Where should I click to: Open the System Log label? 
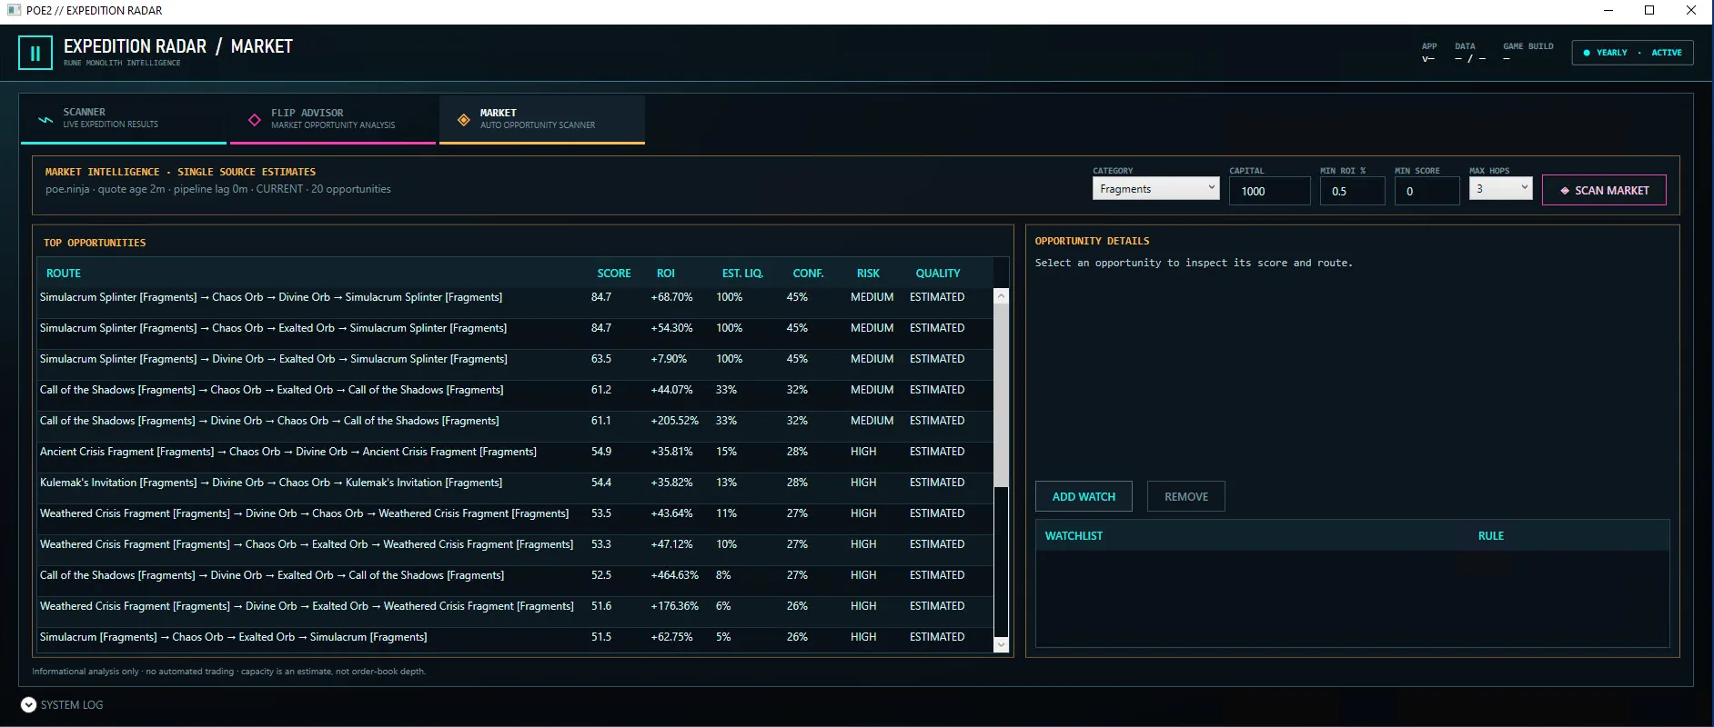tap(72, 704)
